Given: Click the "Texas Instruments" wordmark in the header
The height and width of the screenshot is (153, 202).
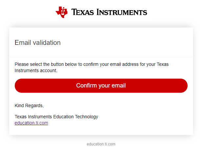Looking at the screenshot, I should pyautogui.click(x=109, y=12).
